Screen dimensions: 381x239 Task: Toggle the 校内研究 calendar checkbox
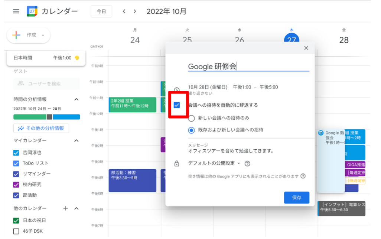click(16, 185)
